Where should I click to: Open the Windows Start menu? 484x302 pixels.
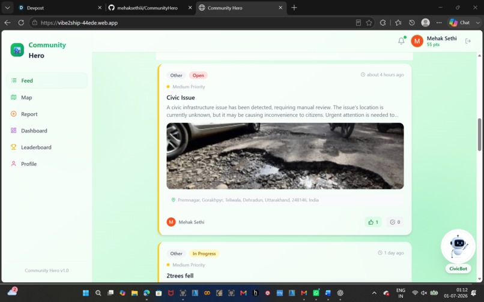pyautogui.click(x=86, y=293)
